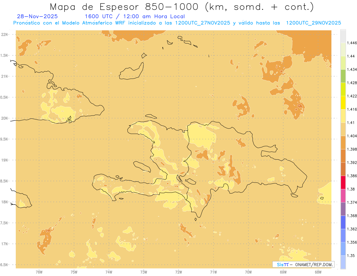
Task: Click the legend value '1.41'
Action: (x=351, y=122)
